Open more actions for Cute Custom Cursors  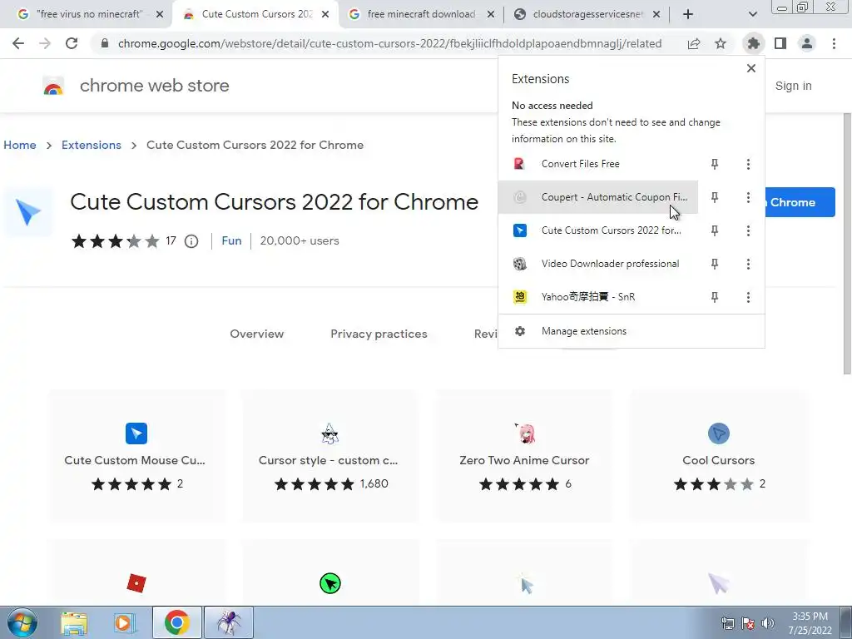[x=748, y=230]
